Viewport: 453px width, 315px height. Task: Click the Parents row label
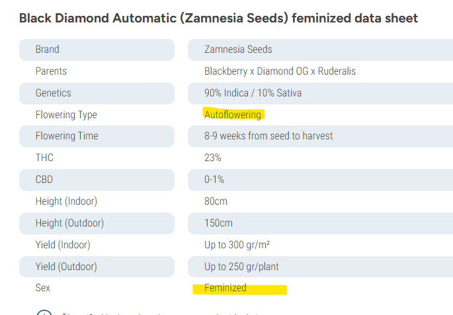[x=51, y=71]
